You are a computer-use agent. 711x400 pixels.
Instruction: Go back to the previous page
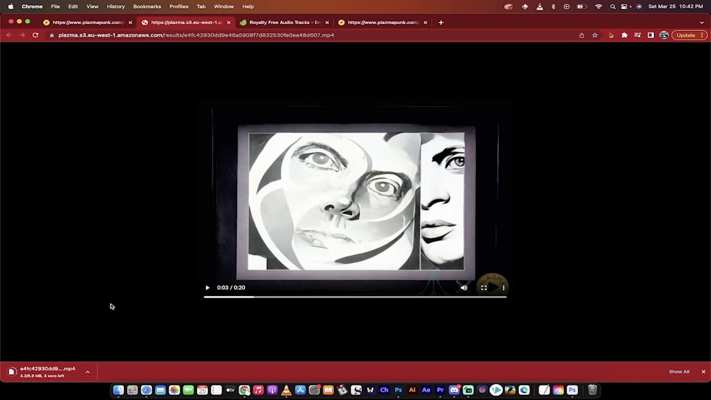click(x=9, y=35)
